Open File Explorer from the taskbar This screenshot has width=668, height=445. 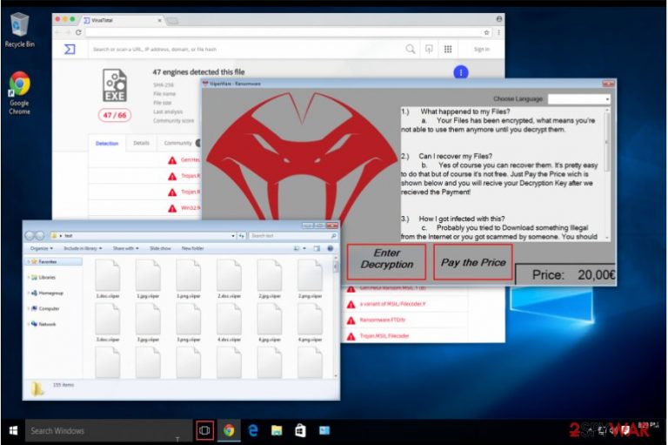277,430
